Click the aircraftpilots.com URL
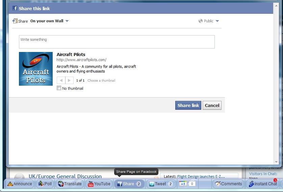Screen dimensions: 283x192 click(x=81, y=60)
